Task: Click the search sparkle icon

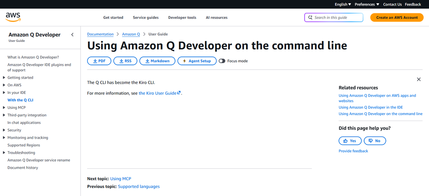Action: click(x=310, y=18)
